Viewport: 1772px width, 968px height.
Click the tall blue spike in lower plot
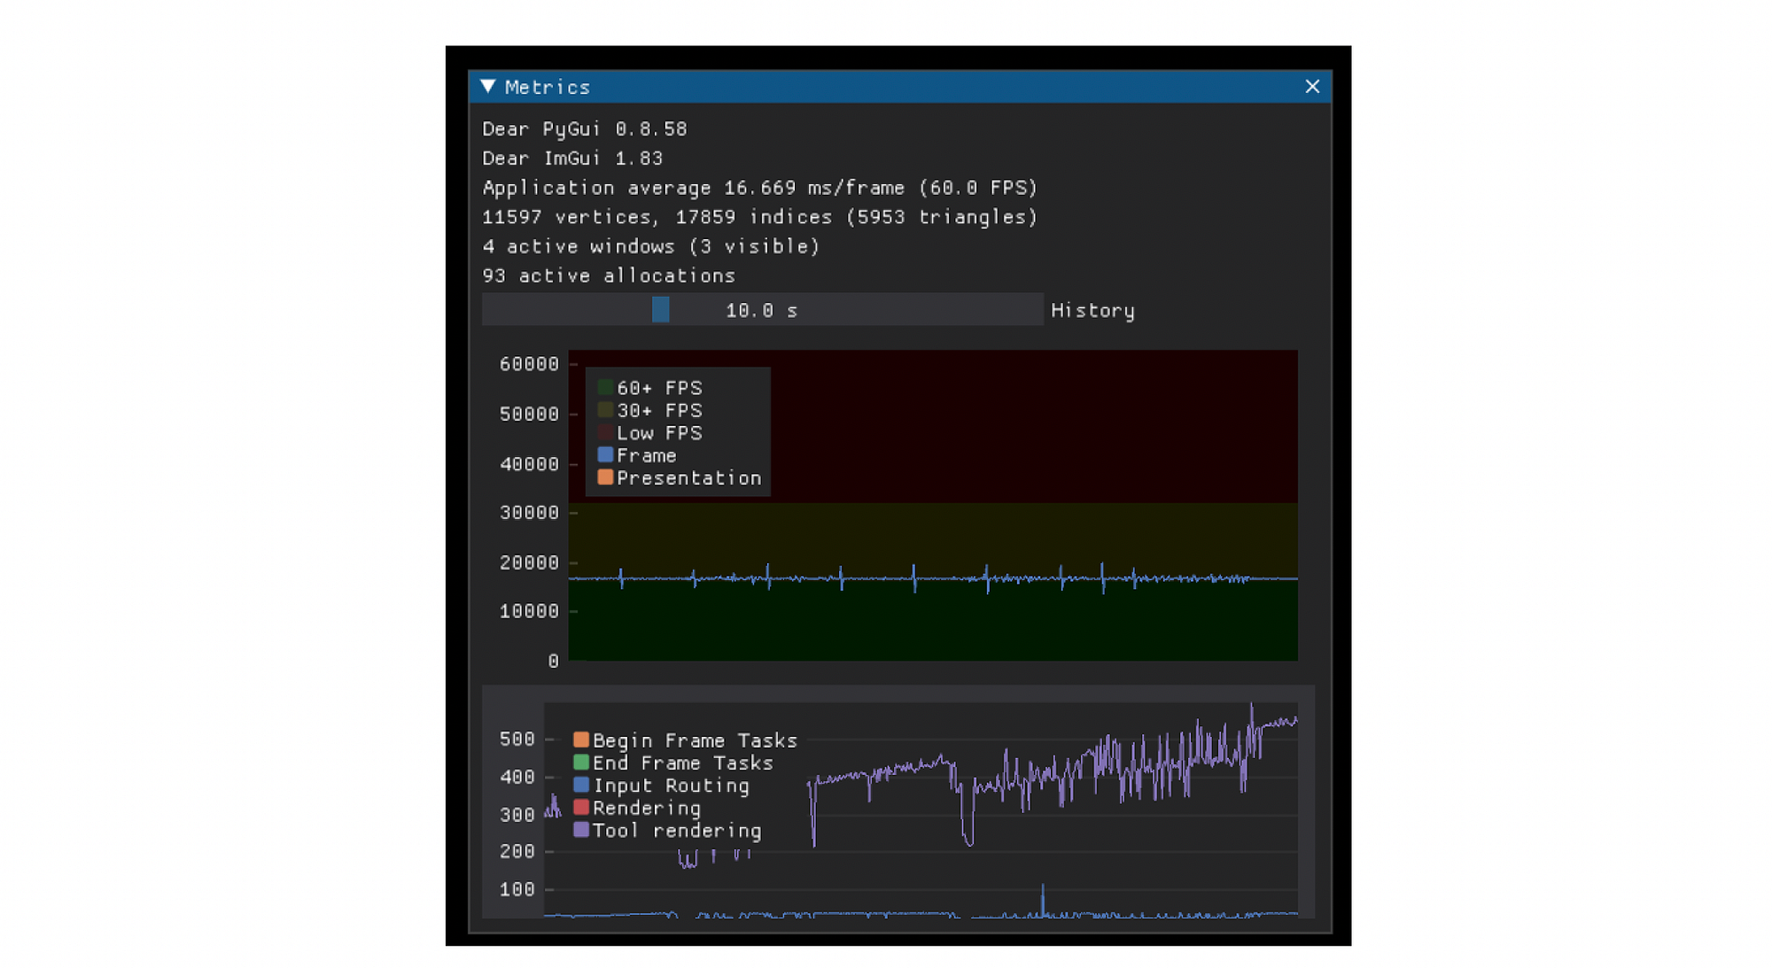[x=1043, y=896]
